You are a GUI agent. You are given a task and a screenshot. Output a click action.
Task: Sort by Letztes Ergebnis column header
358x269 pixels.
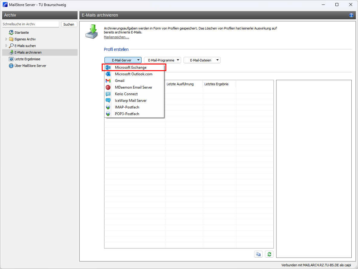(219, 84)
